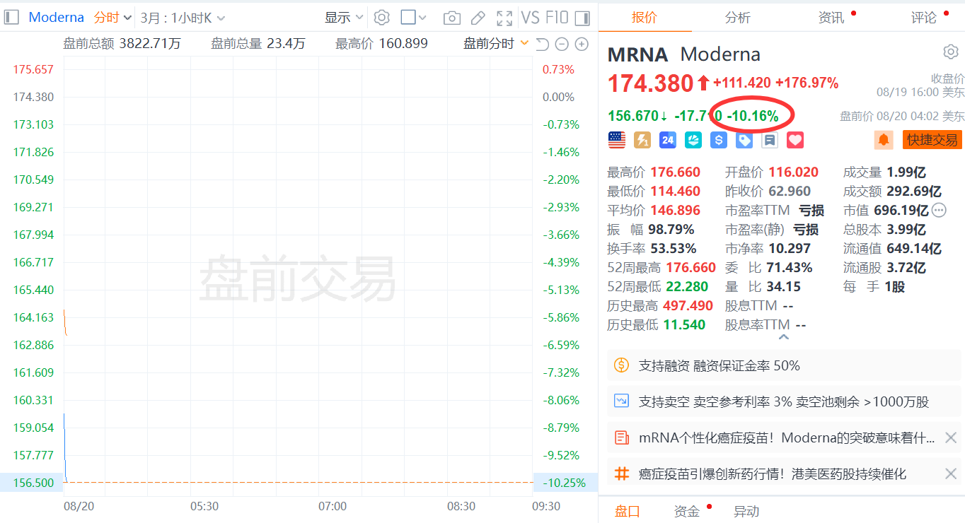This screenshot has width=965, height=523.
Task: Click the blue 24-hour trading icon
Action: [668, 140]
